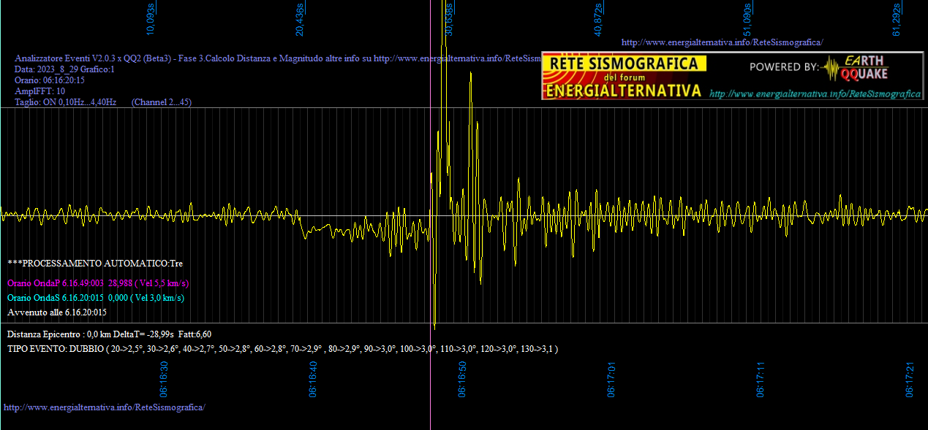Open the ReteSismografica link at the bottom left

point(105,407)
